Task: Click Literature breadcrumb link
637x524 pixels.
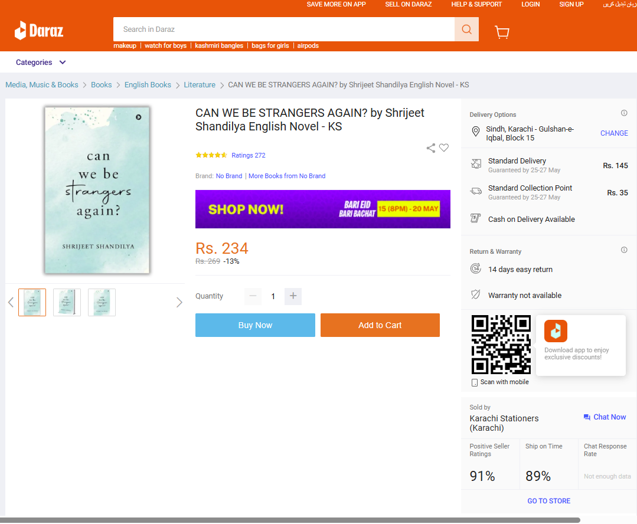Action: 200,85
